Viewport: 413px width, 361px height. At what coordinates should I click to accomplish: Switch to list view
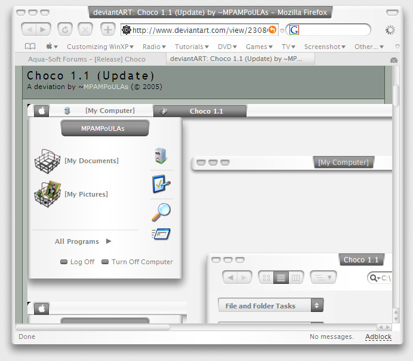coord(281,278)
